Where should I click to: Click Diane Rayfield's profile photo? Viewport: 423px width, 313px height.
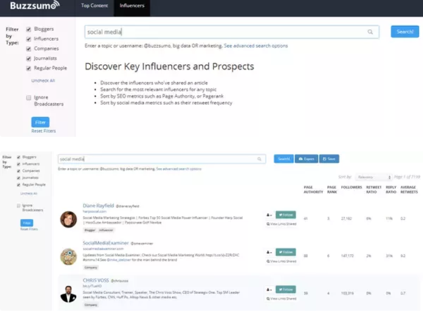[68, 219]
